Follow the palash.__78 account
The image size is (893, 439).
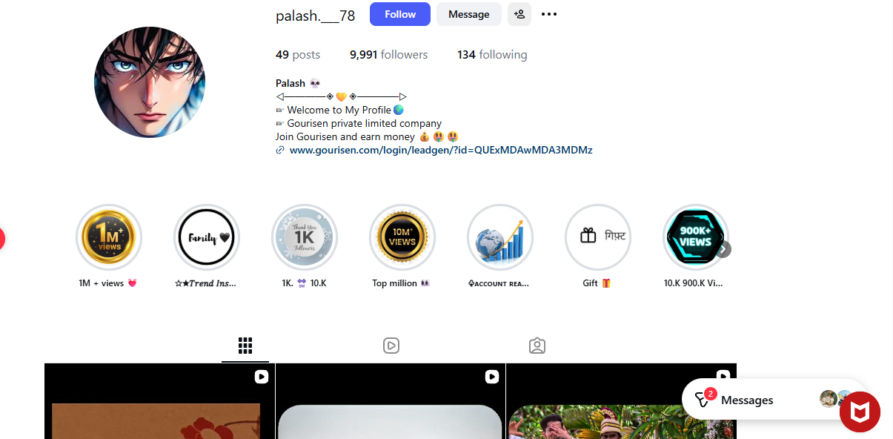[x=400, y=14]
